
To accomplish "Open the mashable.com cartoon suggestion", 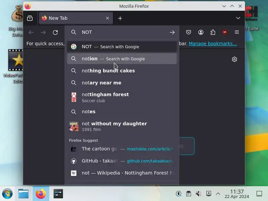I will pyautogui.click(x=122, y=149).
